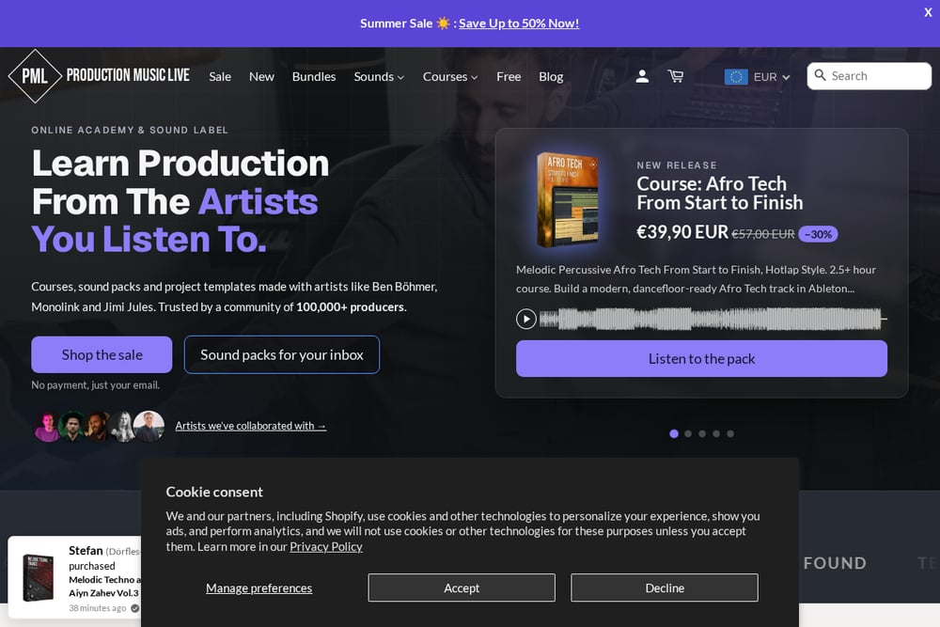Image resolution: width=940 pixels, height=627 pixels.
Task: Select the third carousel dot
Action: click(702, 433)
